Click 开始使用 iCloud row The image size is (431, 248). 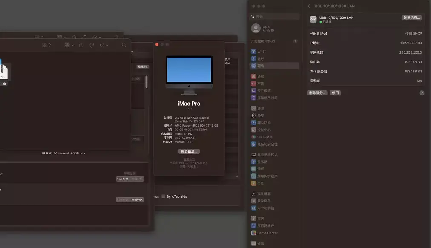coord(274,41)
